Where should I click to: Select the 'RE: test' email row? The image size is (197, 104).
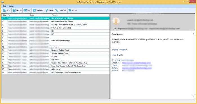[55, 56]
